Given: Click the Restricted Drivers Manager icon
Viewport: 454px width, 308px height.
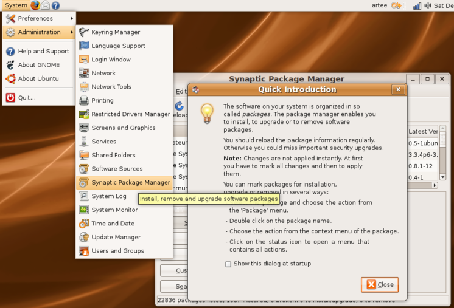Looking at the screenshot, I should click(83, 114).
